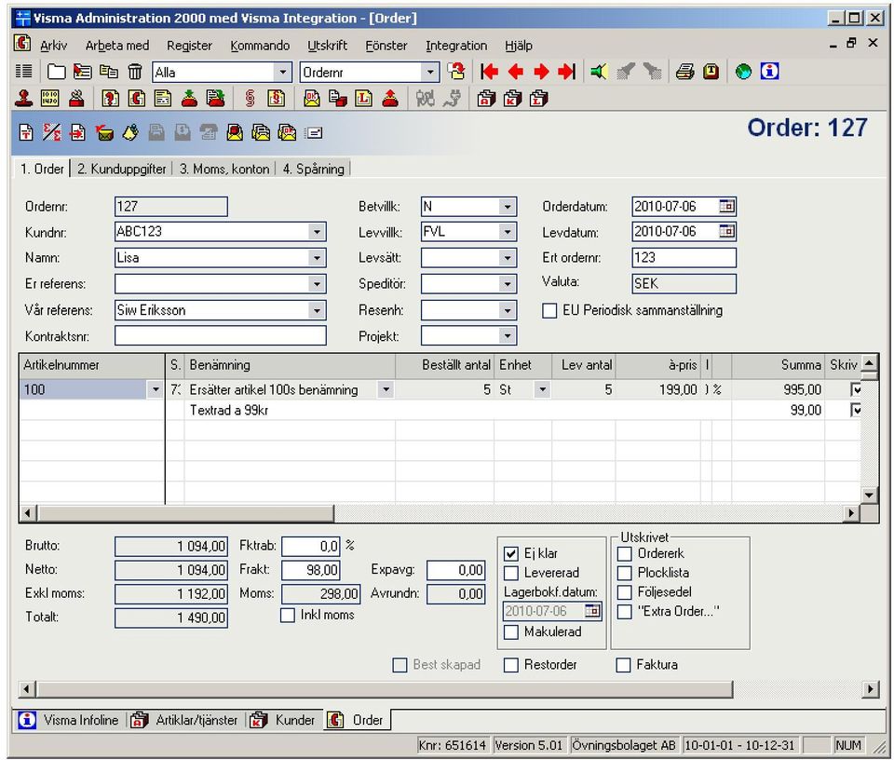
Task: Tick the Levererad checkbox
Action: click(x=511, y=573)
